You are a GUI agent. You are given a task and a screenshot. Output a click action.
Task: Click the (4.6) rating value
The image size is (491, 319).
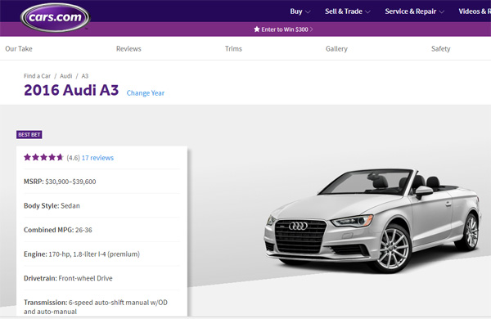pos(74,158)
